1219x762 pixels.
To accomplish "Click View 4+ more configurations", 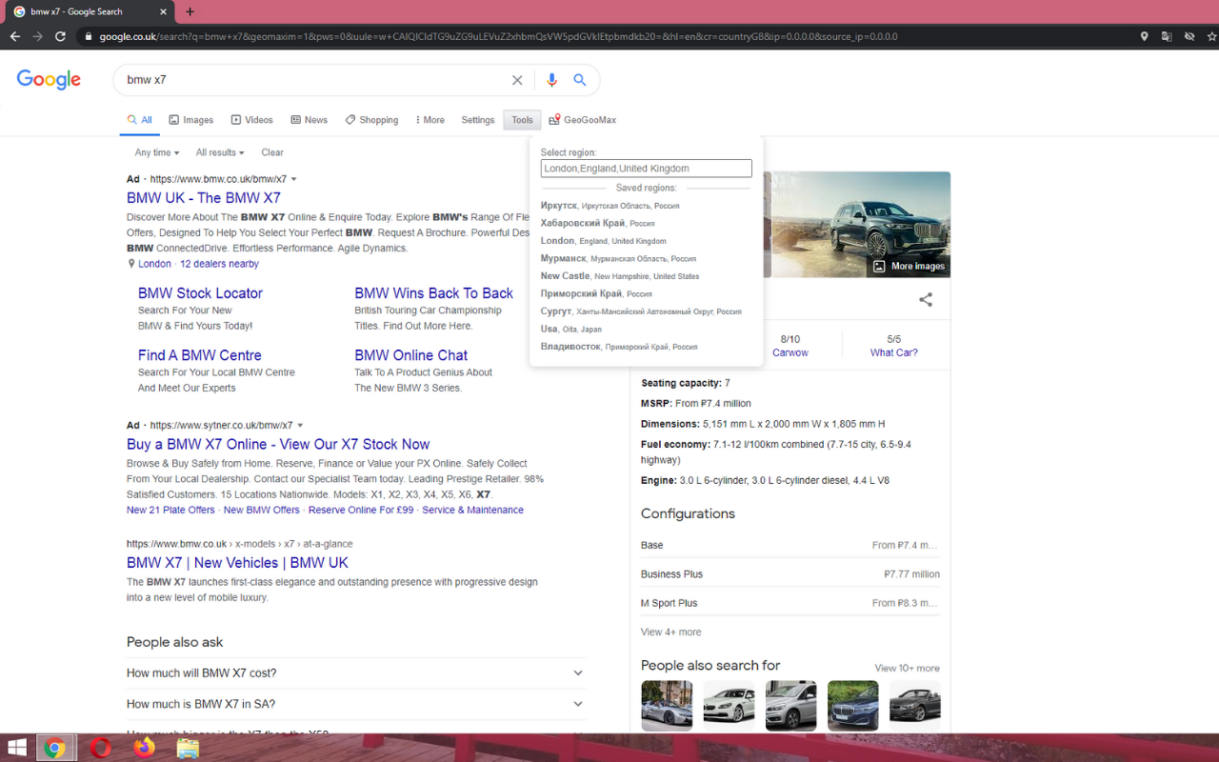I will (671, 632).
